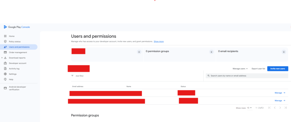Click Android developer verification icon
This screenshot has width=291, height=122.
point(5,88)
